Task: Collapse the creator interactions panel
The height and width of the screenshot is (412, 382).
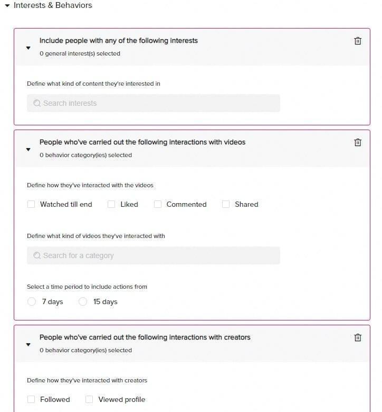Action: (28, 344)
